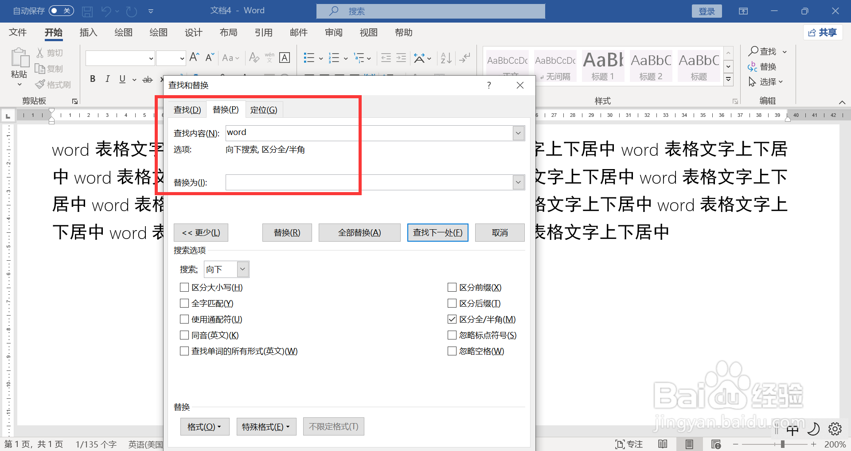The width and height of the screenshot is (851, 451).
Task: Click the Sort A-Z icon
Action: pos(446,58)
